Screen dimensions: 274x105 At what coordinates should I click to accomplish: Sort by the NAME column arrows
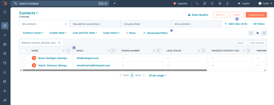pyautogui.click(x=64, y=51)
